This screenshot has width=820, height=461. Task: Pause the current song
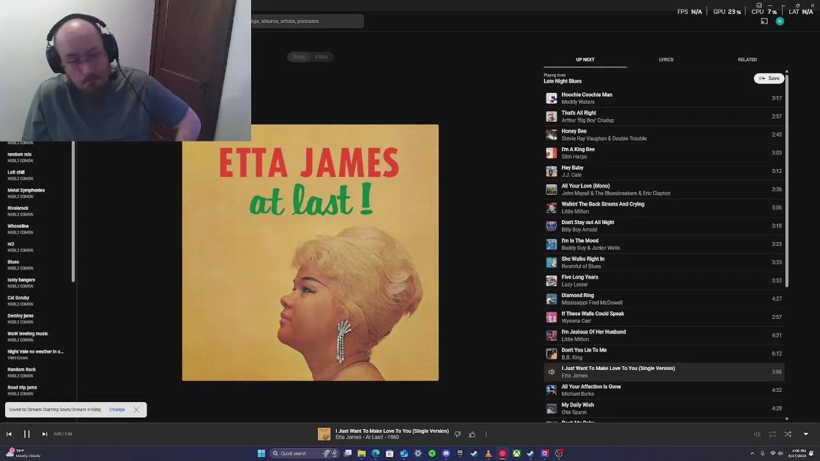coord(27,434)
